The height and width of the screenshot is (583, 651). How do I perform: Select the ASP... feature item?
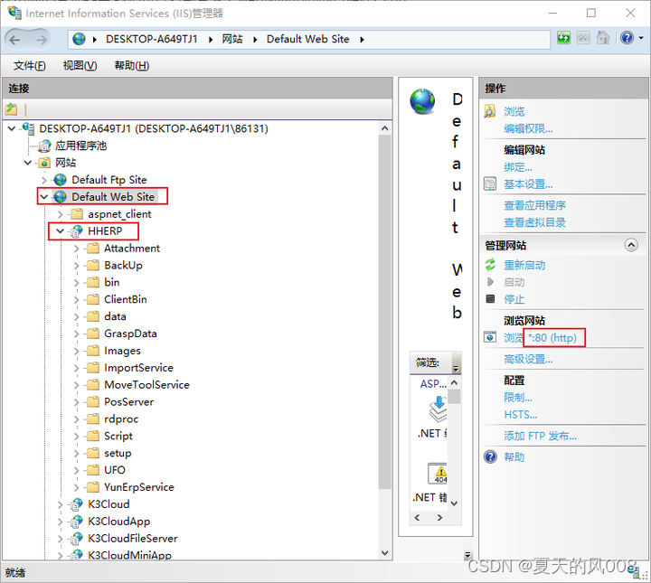433,384
